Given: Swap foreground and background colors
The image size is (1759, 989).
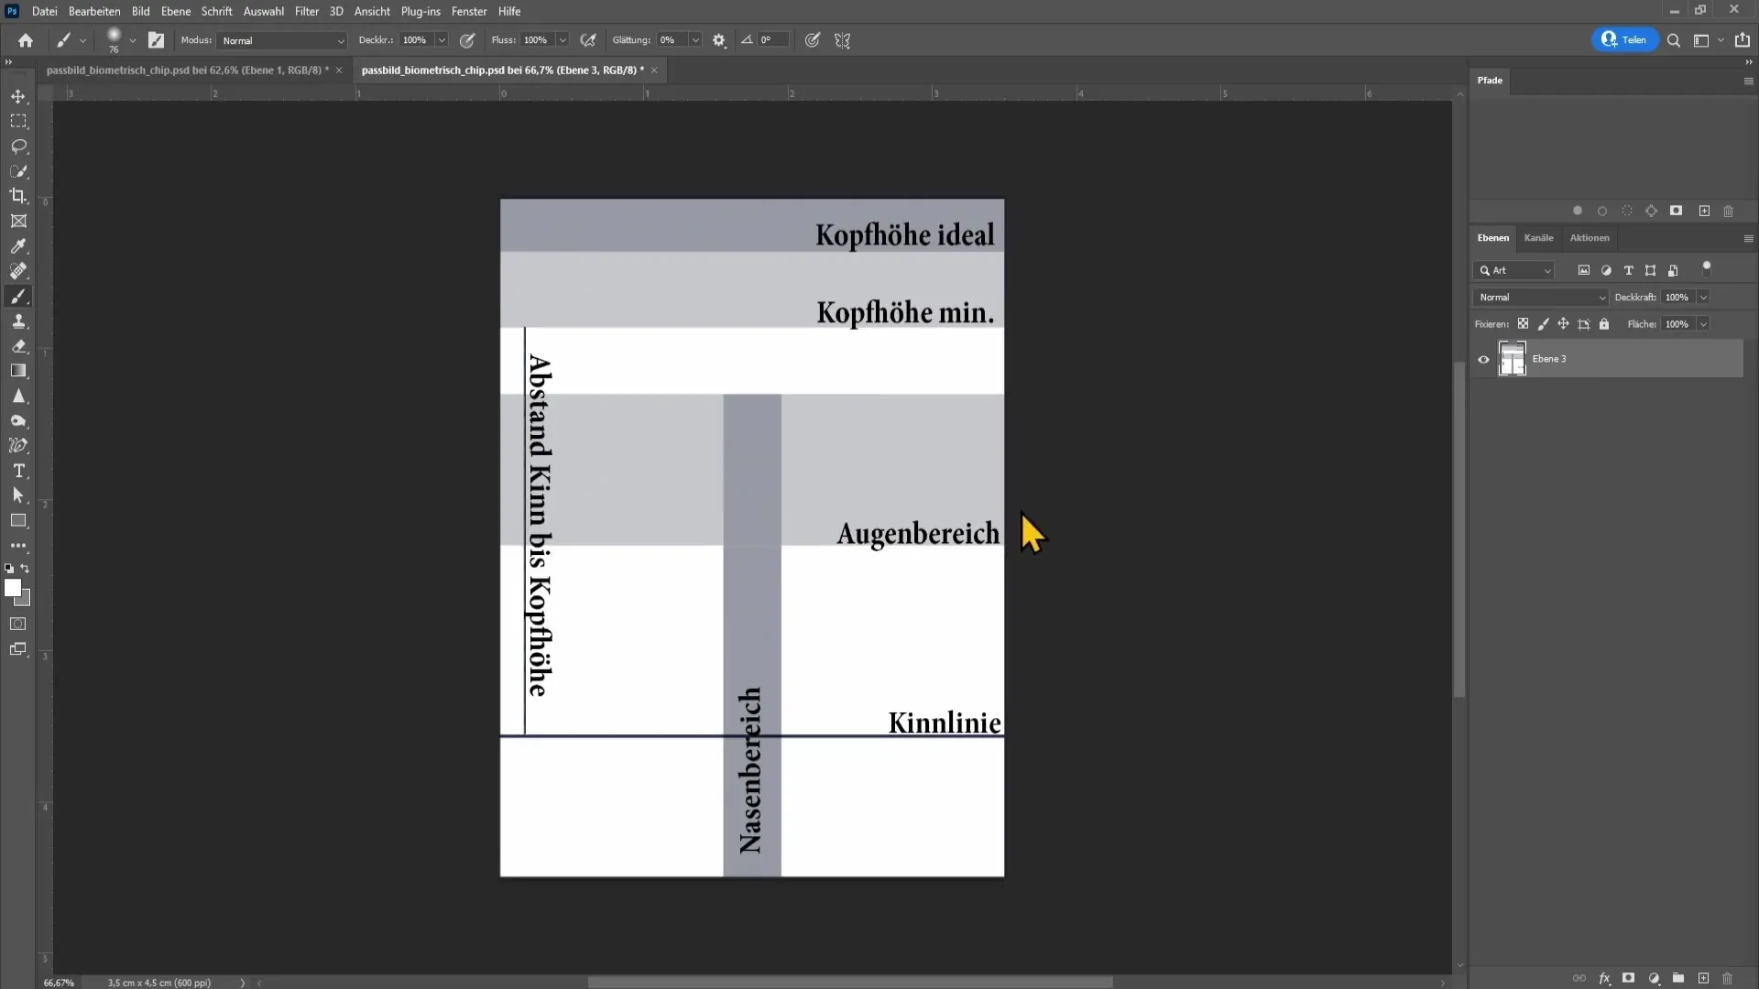Looking at the screenshot, I should 26,569.
